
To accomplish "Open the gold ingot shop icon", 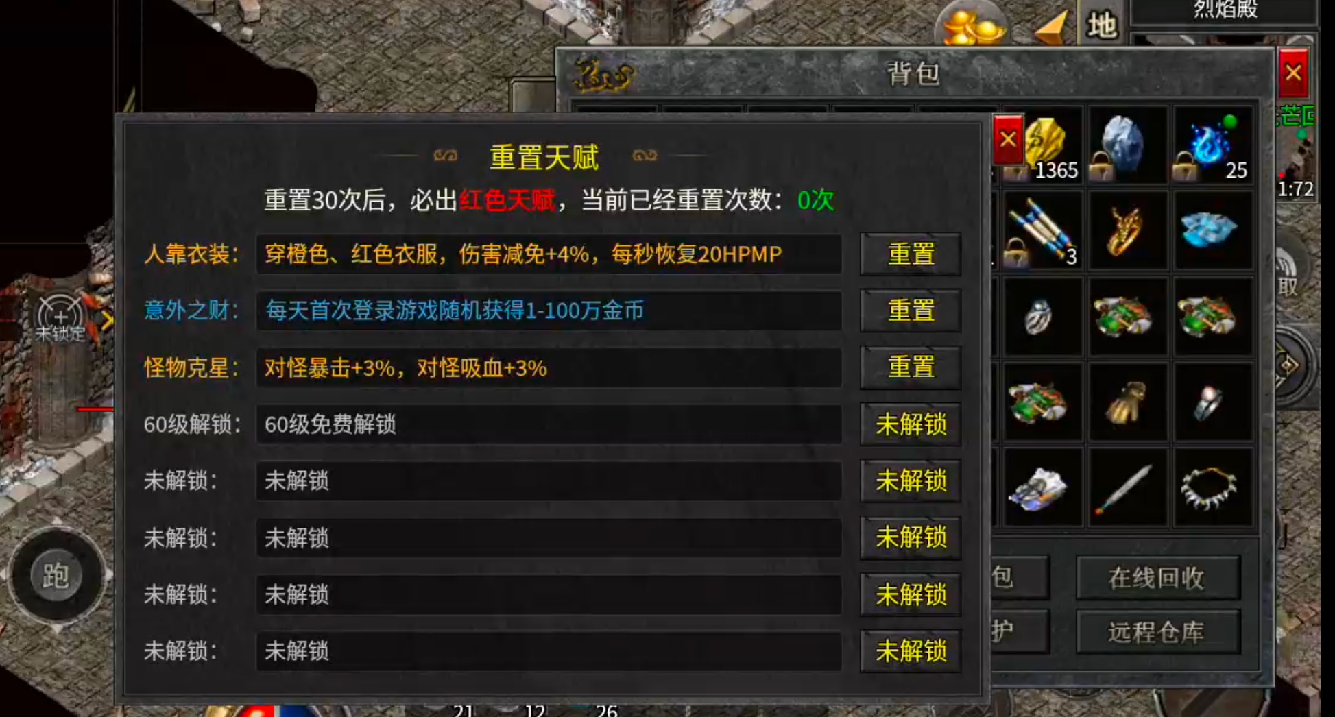I will 974,25.
